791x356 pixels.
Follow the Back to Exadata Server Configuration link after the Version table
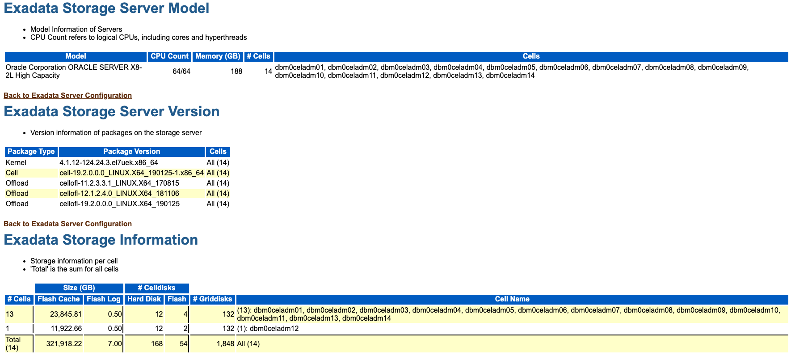67,224
